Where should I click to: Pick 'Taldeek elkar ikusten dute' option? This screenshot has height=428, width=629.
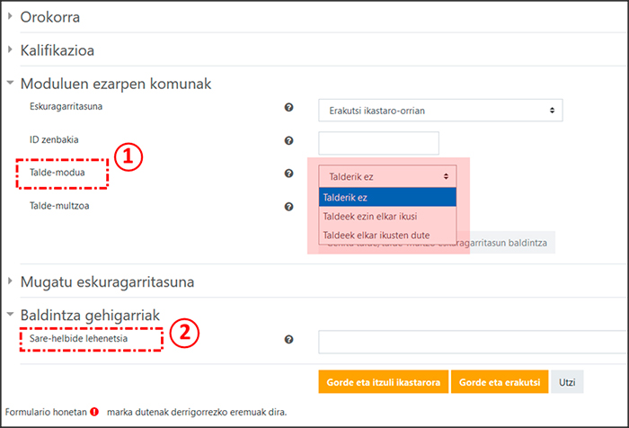point(388,235)
